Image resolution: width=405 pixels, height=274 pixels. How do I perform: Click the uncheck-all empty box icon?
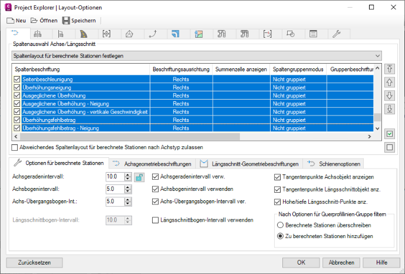(x=388, y=147)
